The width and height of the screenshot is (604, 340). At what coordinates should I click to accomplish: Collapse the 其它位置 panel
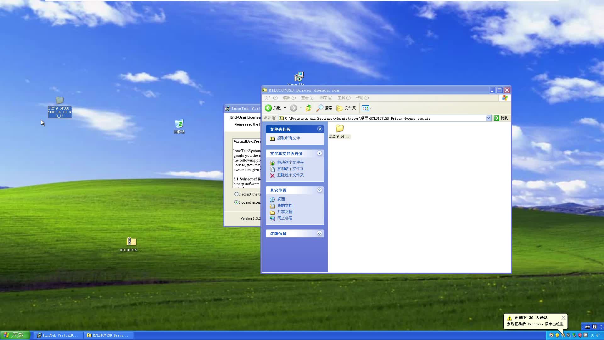320,190
